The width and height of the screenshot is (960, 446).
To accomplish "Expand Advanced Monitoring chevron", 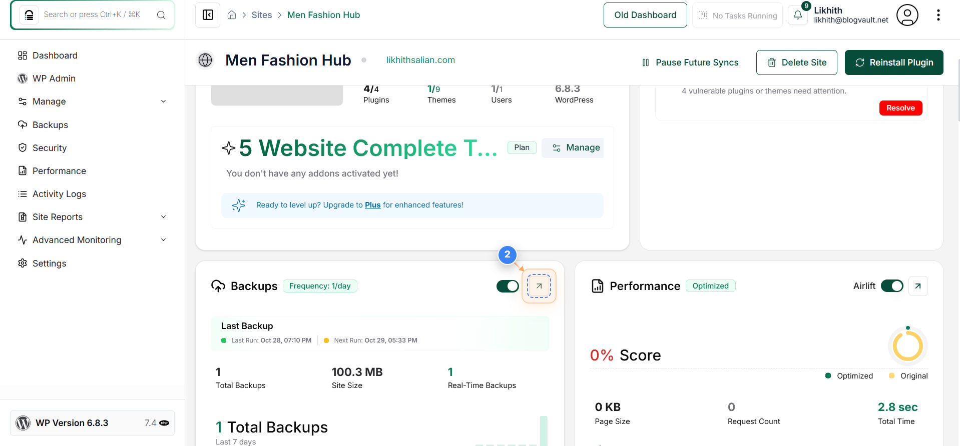I will pos(163,240).
